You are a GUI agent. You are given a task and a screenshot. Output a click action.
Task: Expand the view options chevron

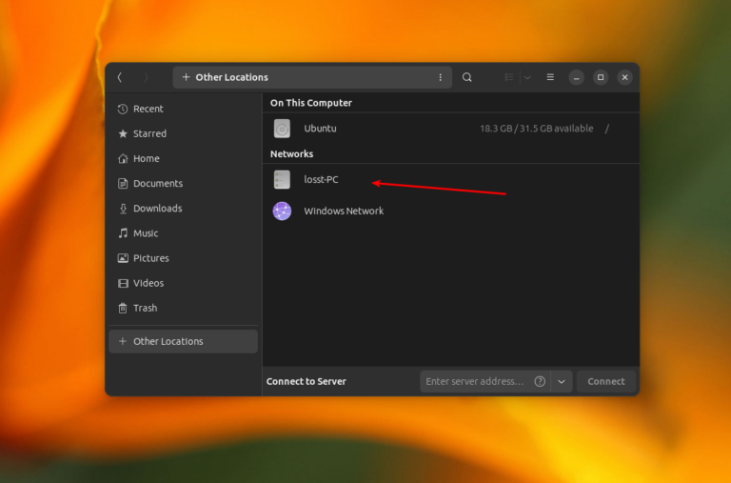(x=527, y=77)
